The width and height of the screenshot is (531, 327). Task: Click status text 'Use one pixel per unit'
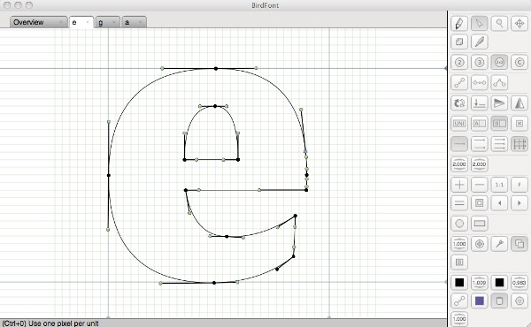(x=64, y=323)
